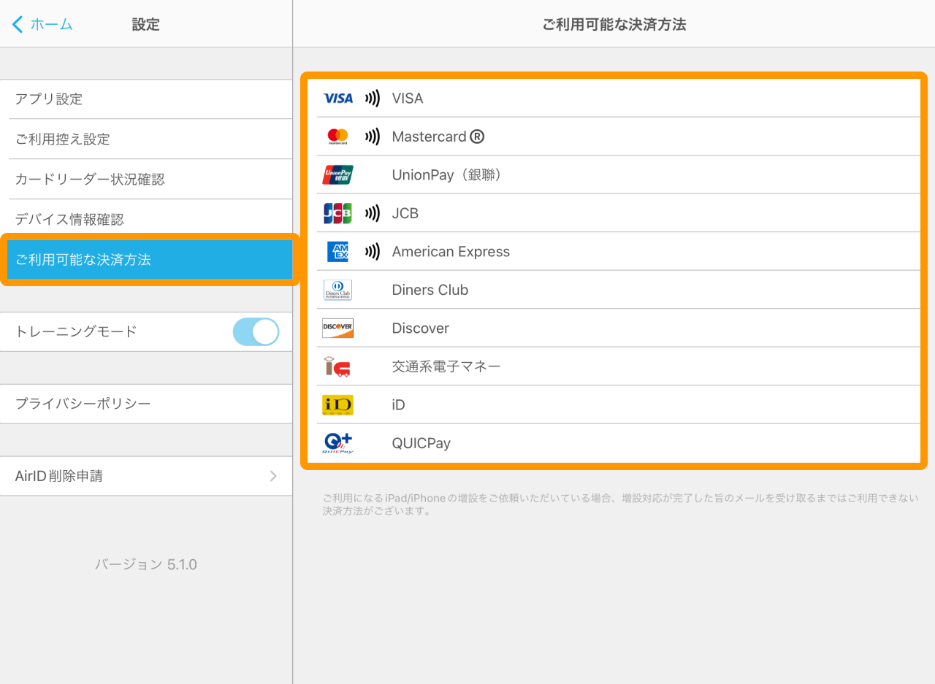The width and height of the screenshot is (935, 684).
Task: Click the contactless icon in VISA row
Action: [x=373, y=99]
